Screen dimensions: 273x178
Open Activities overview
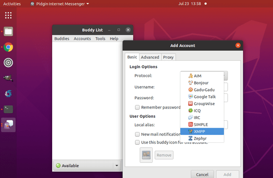12,4
